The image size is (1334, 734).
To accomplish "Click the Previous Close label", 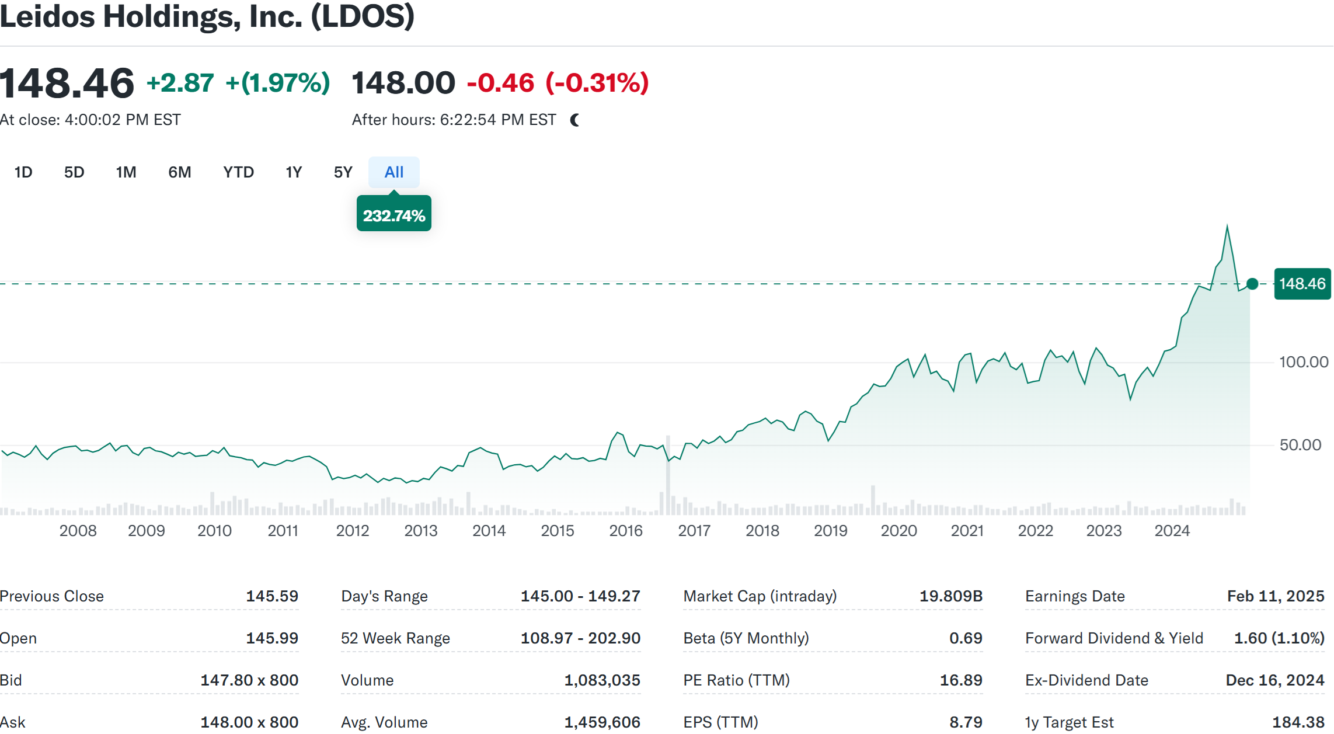I will [x=52, y=596].
